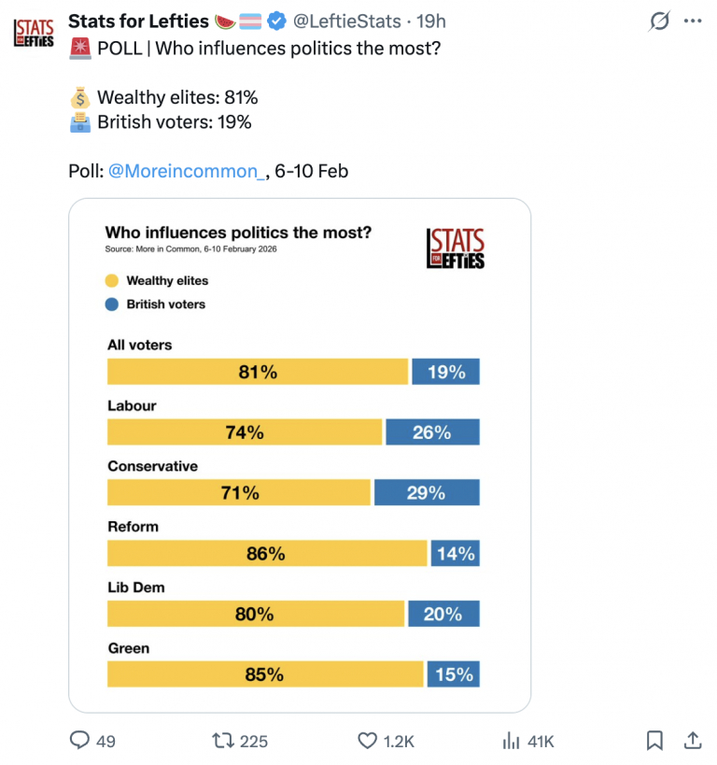
Task: Open the @Moreincommon_ mention link
Action: 187,171
